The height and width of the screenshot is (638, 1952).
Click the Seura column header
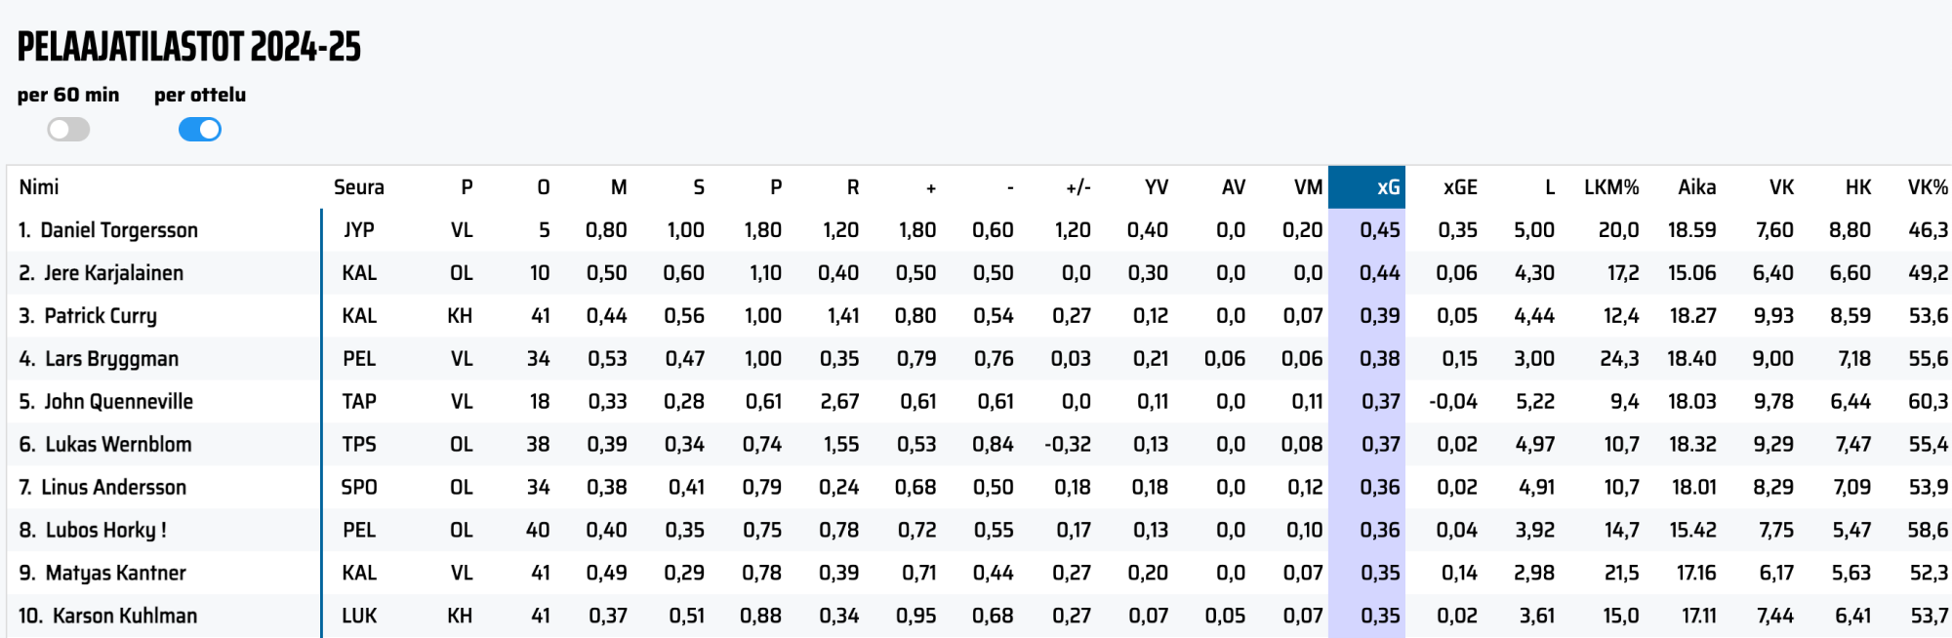(x=358, y=187)
